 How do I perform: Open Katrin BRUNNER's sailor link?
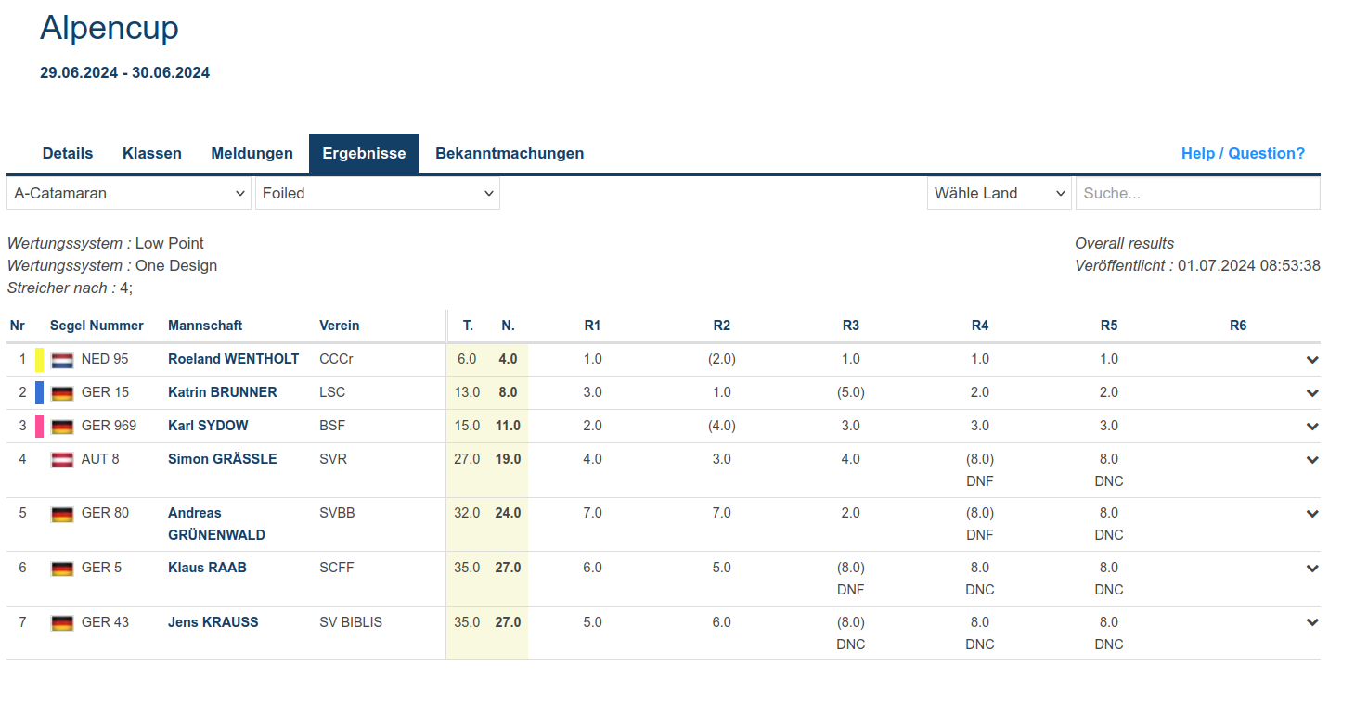point(222,392)
